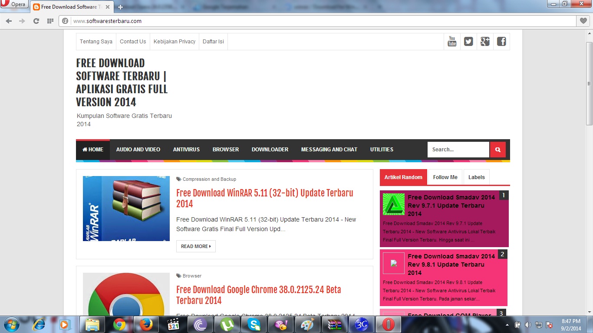This screenshot has height=333, width=593.
Task: Open the Google Plus social icon
Action: point(485,42)
